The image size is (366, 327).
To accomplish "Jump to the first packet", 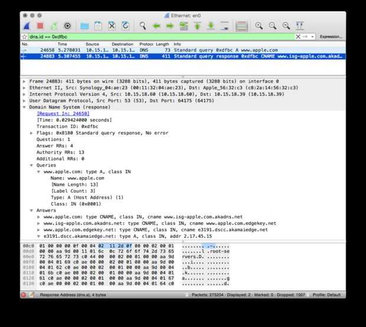I will (x=198, y=25).
